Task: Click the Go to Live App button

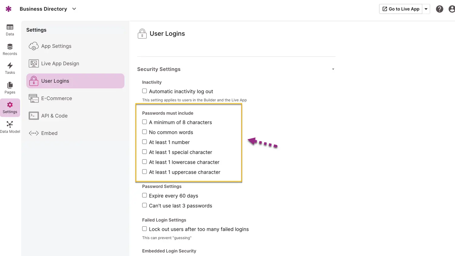Action: (400, 9)
